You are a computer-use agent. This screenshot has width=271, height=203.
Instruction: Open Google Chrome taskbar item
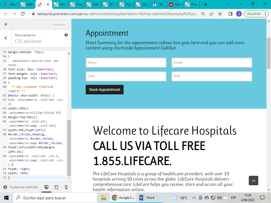coord(123,198)
